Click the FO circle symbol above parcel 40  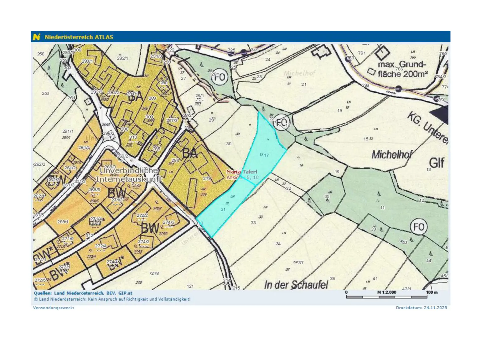point(418,227)
